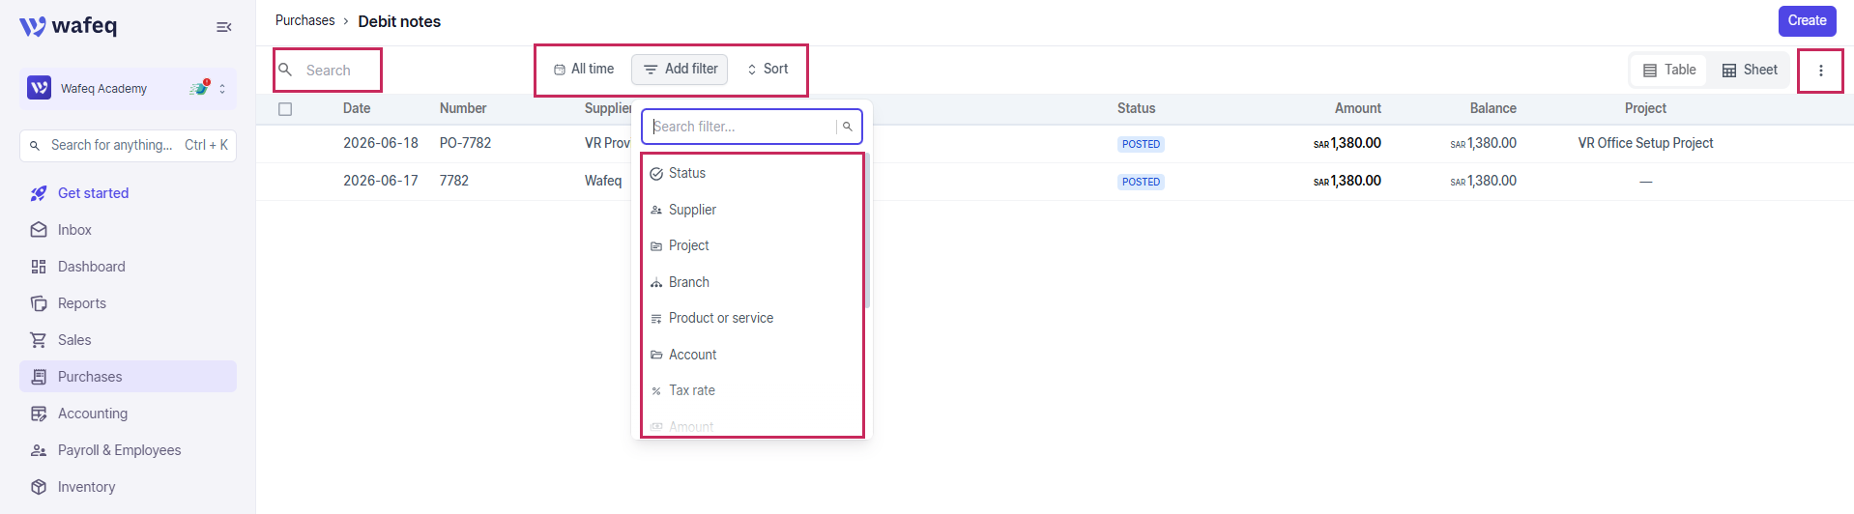
Task: Click the Payroll people icon
Action: coord(39,450)
